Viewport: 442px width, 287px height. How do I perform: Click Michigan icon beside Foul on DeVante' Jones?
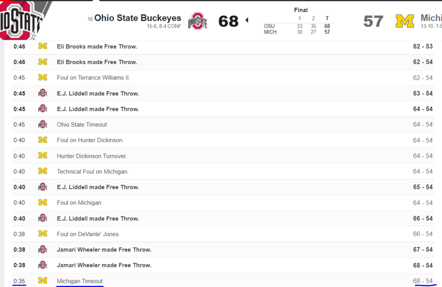pyautogui.click(x=42, y=234)
